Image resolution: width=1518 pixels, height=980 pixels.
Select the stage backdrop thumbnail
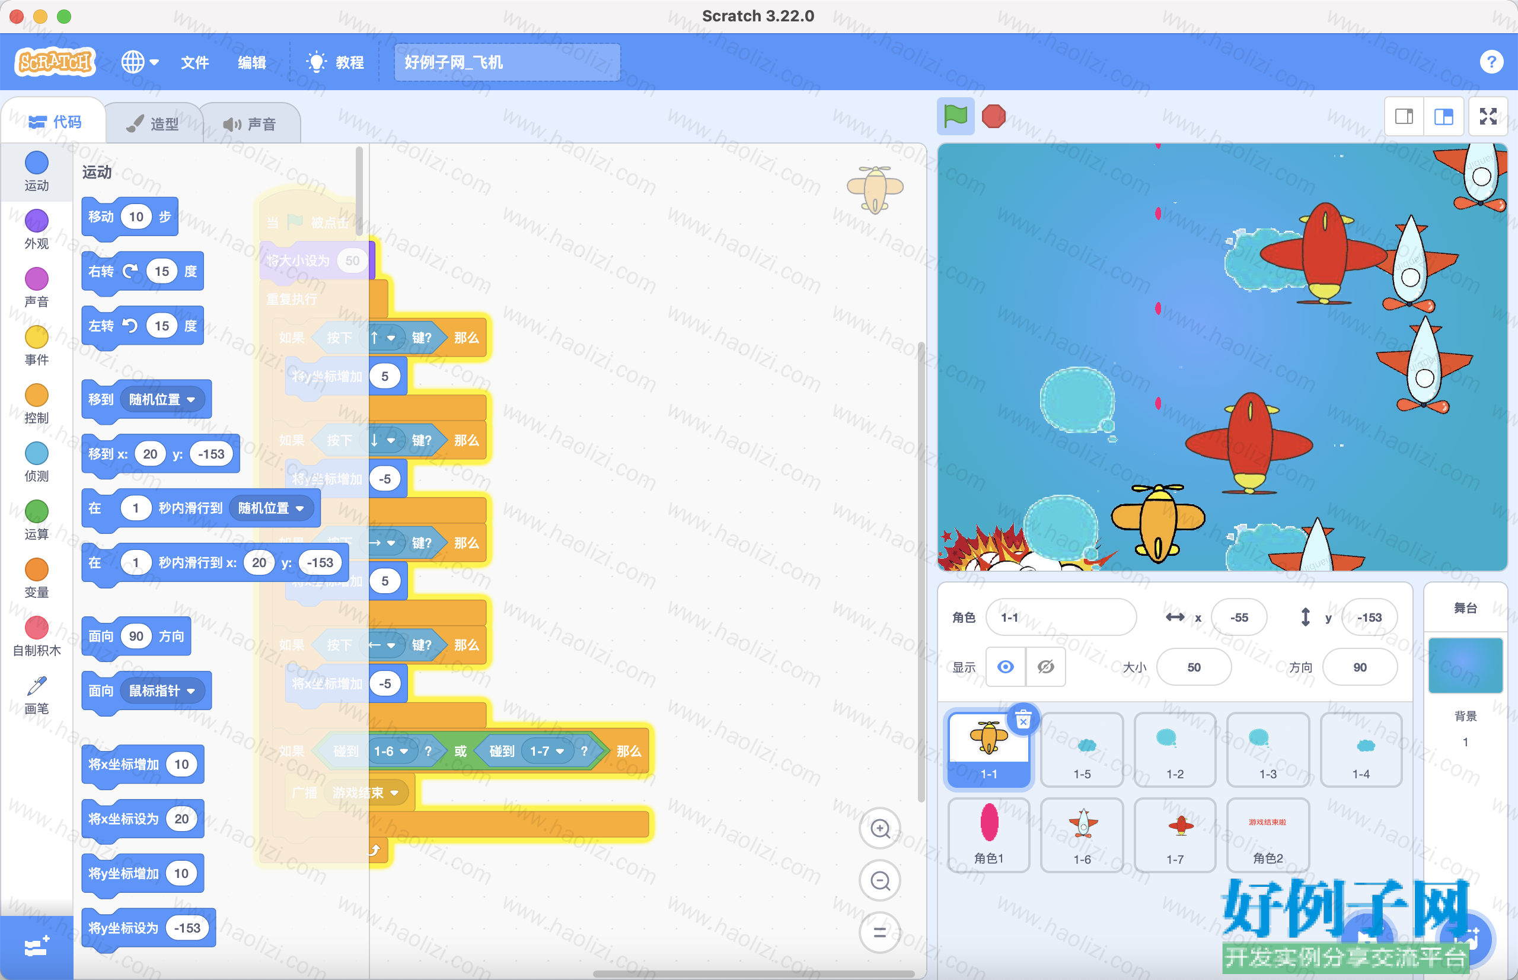(x=1465, y=666)
